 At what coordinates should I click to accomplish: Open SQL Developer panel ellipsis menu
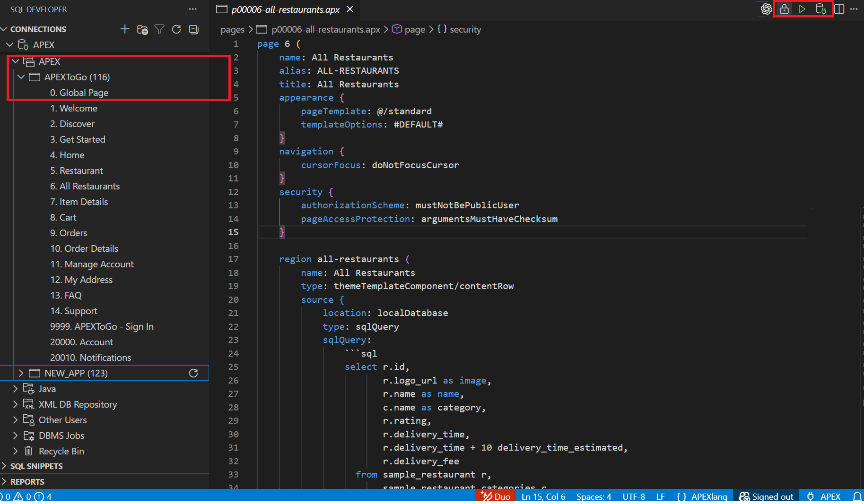192,9
